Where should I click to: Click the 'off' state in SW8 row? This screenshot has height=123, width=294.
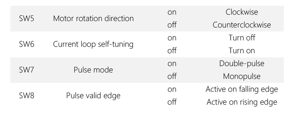click(x=172, y=102)
